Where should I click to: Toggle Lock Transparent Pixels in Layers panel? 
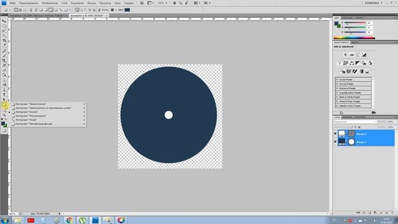coord(348,127)
